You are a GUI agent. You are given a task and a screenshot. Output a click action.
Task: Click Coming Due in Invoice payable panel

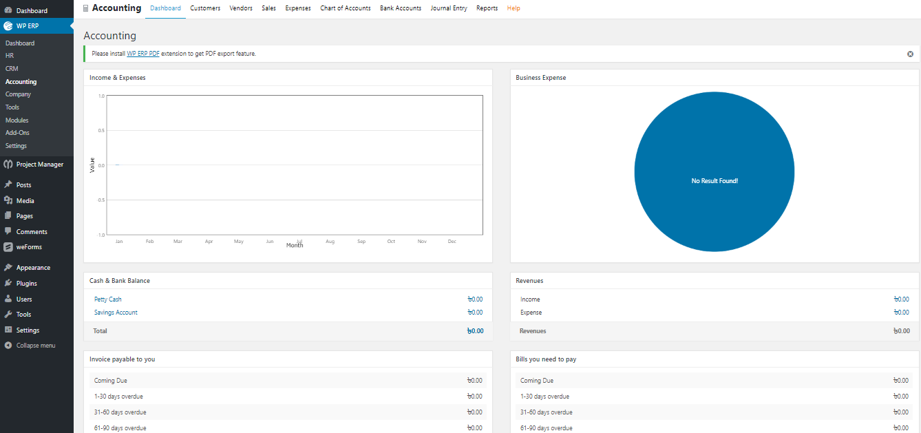111,381
